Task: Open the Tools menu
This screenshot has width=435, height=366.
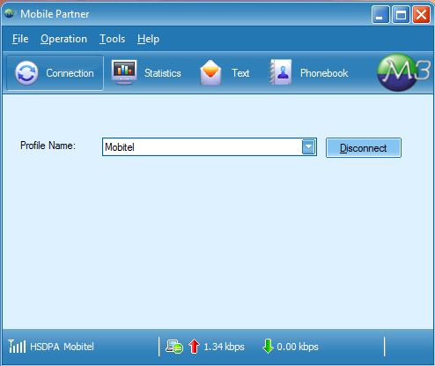Action: [x=113, y=39]
